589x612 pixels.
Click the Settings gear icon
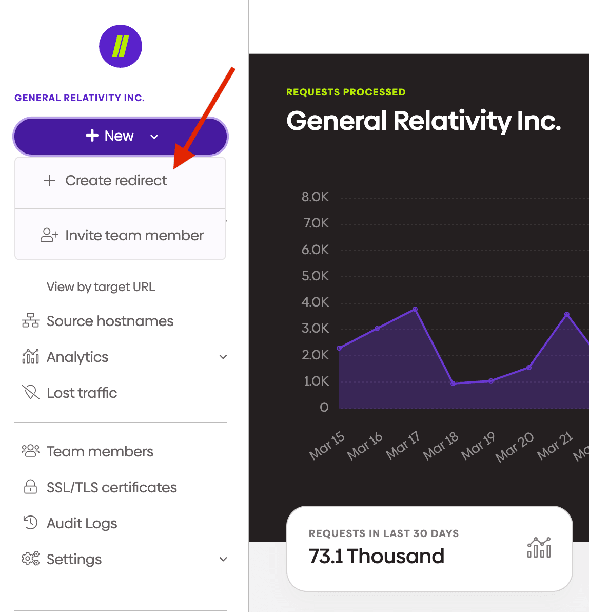click(x=30, y=559)
